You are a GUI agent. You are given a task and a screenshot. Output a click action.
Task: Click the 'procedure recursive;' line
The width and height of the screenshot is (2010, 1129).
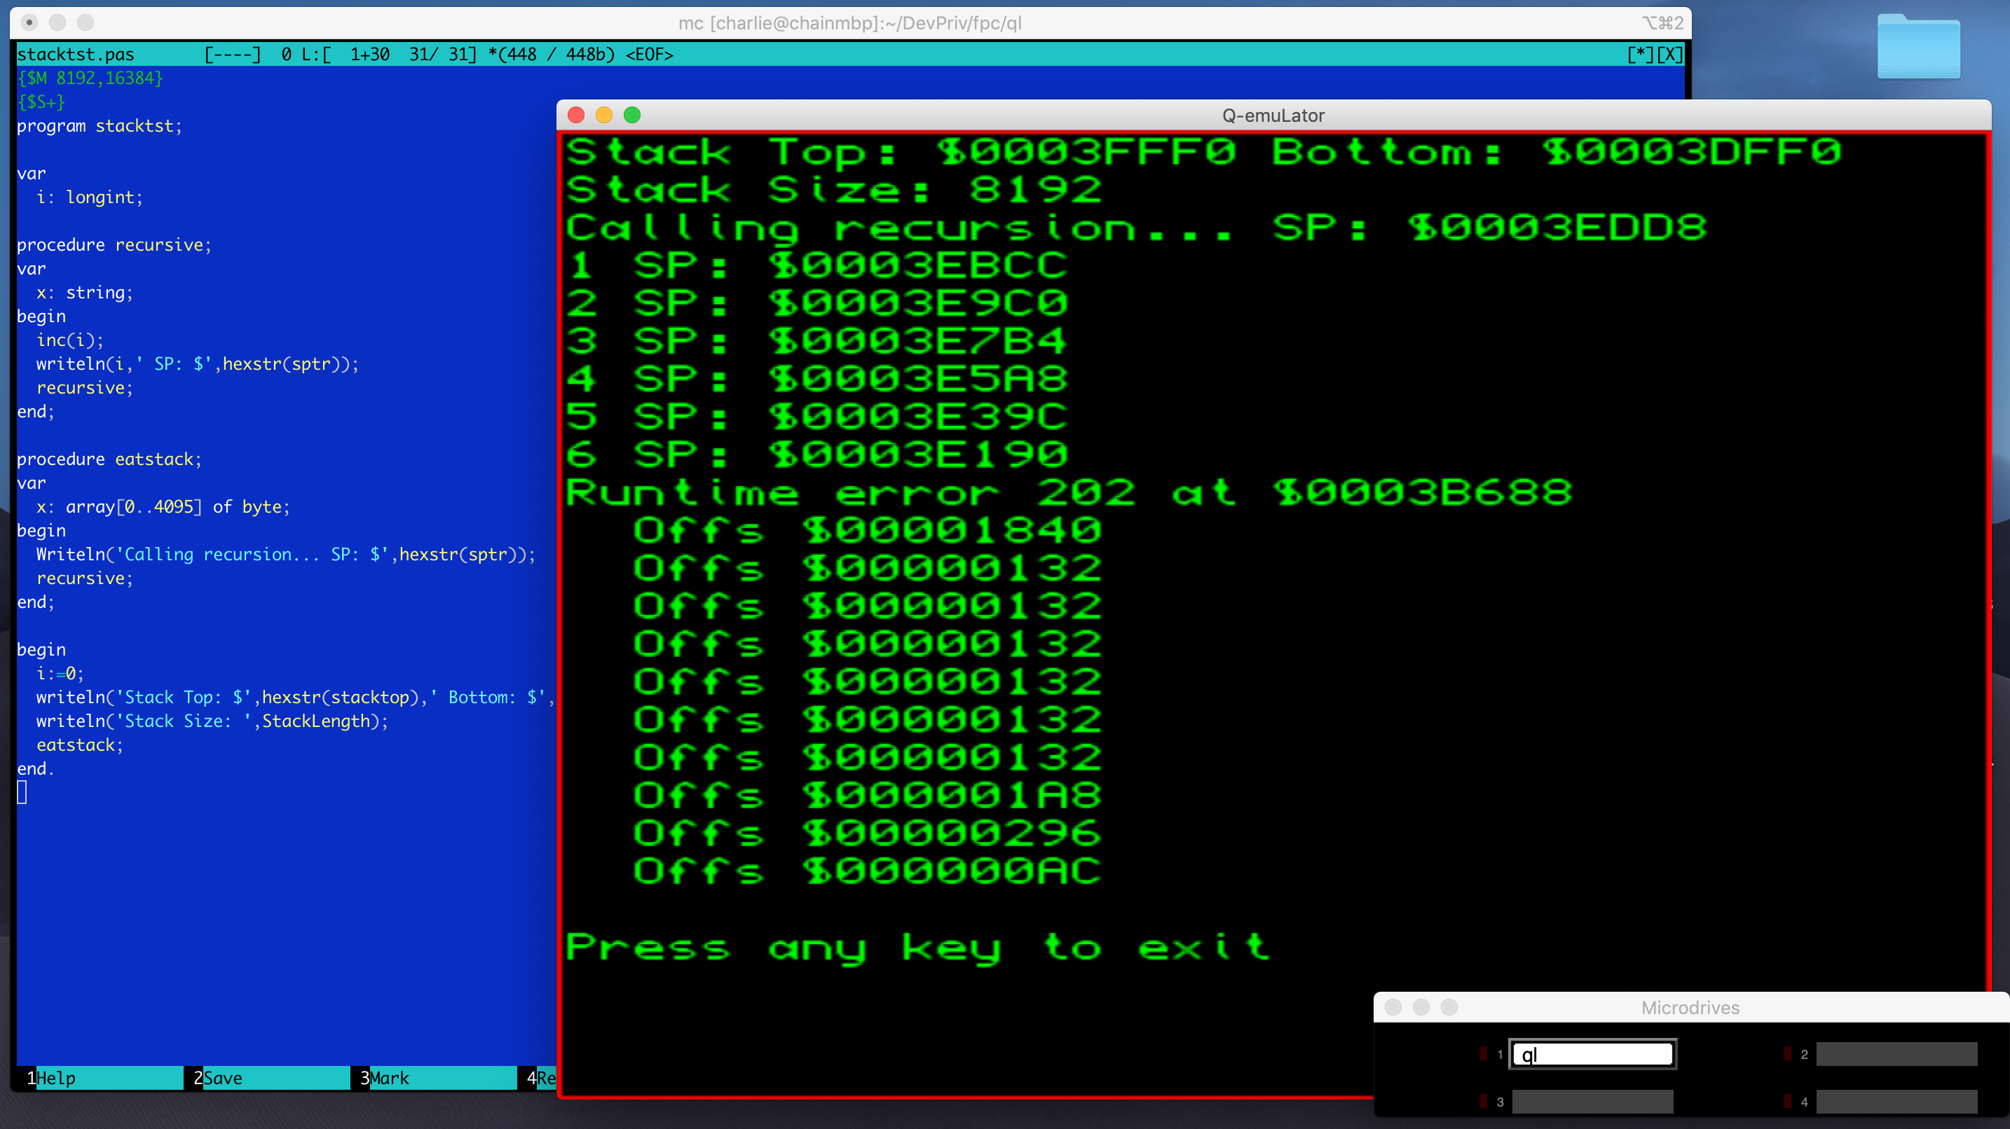tap(114, 245)
